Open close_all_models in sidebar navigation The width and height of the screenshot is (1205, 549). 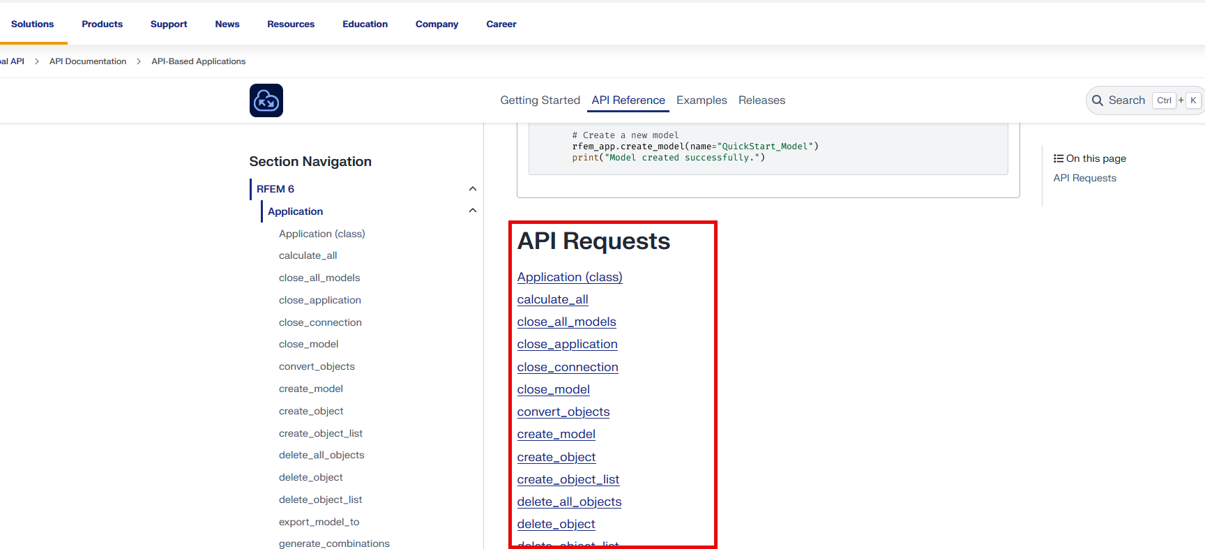319,278
